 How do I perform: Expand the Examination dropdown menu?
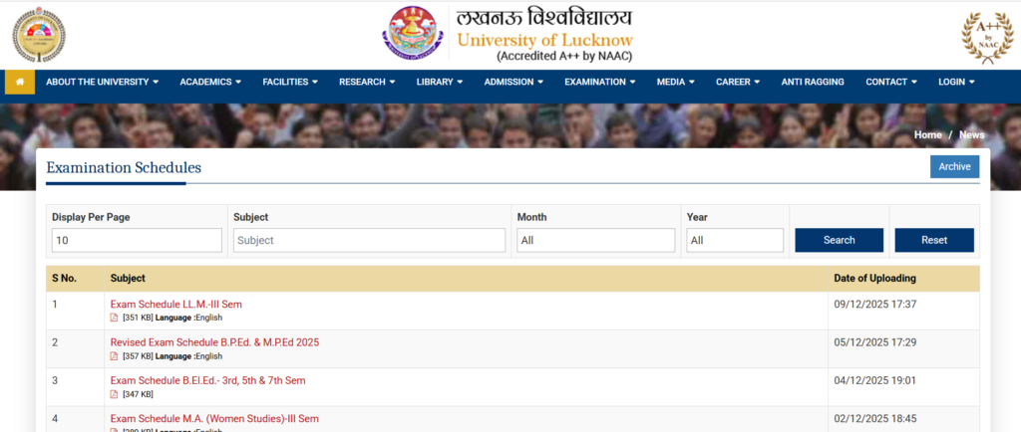[600, 82]
